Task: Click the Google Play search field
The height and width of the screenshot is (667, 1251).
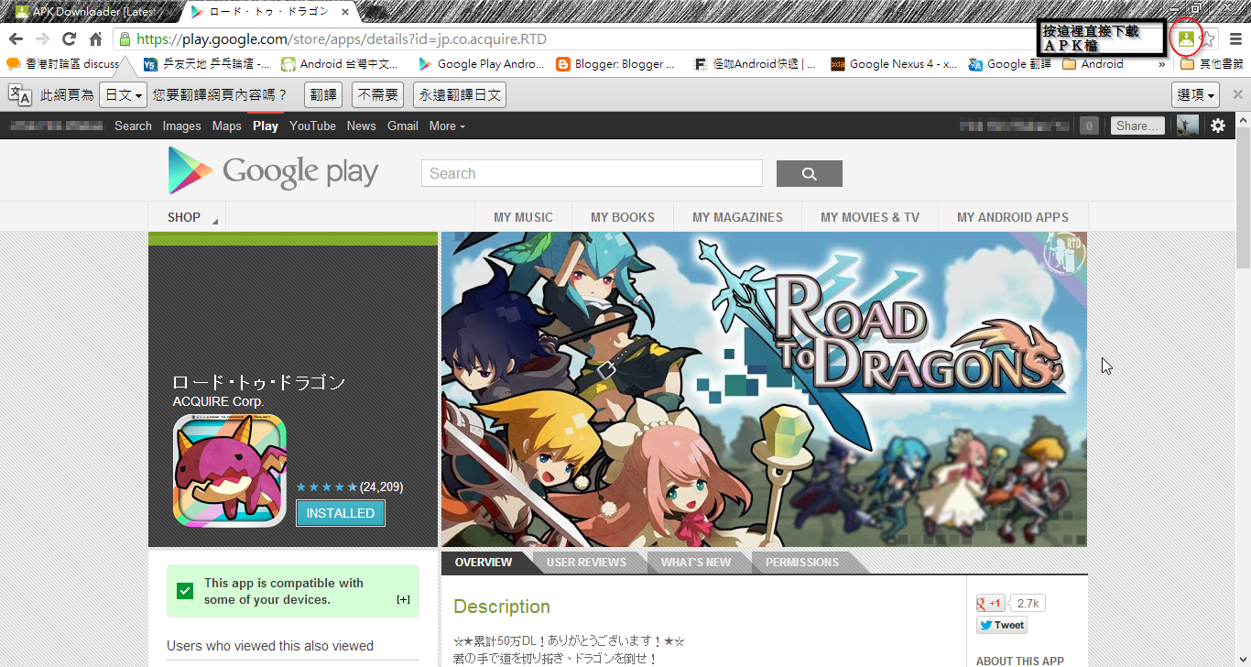Action: tap(592, 173)
